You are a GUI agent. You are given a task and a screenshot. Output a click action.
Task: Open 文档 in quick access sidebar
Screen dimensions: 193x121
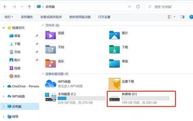click(17, 52)
